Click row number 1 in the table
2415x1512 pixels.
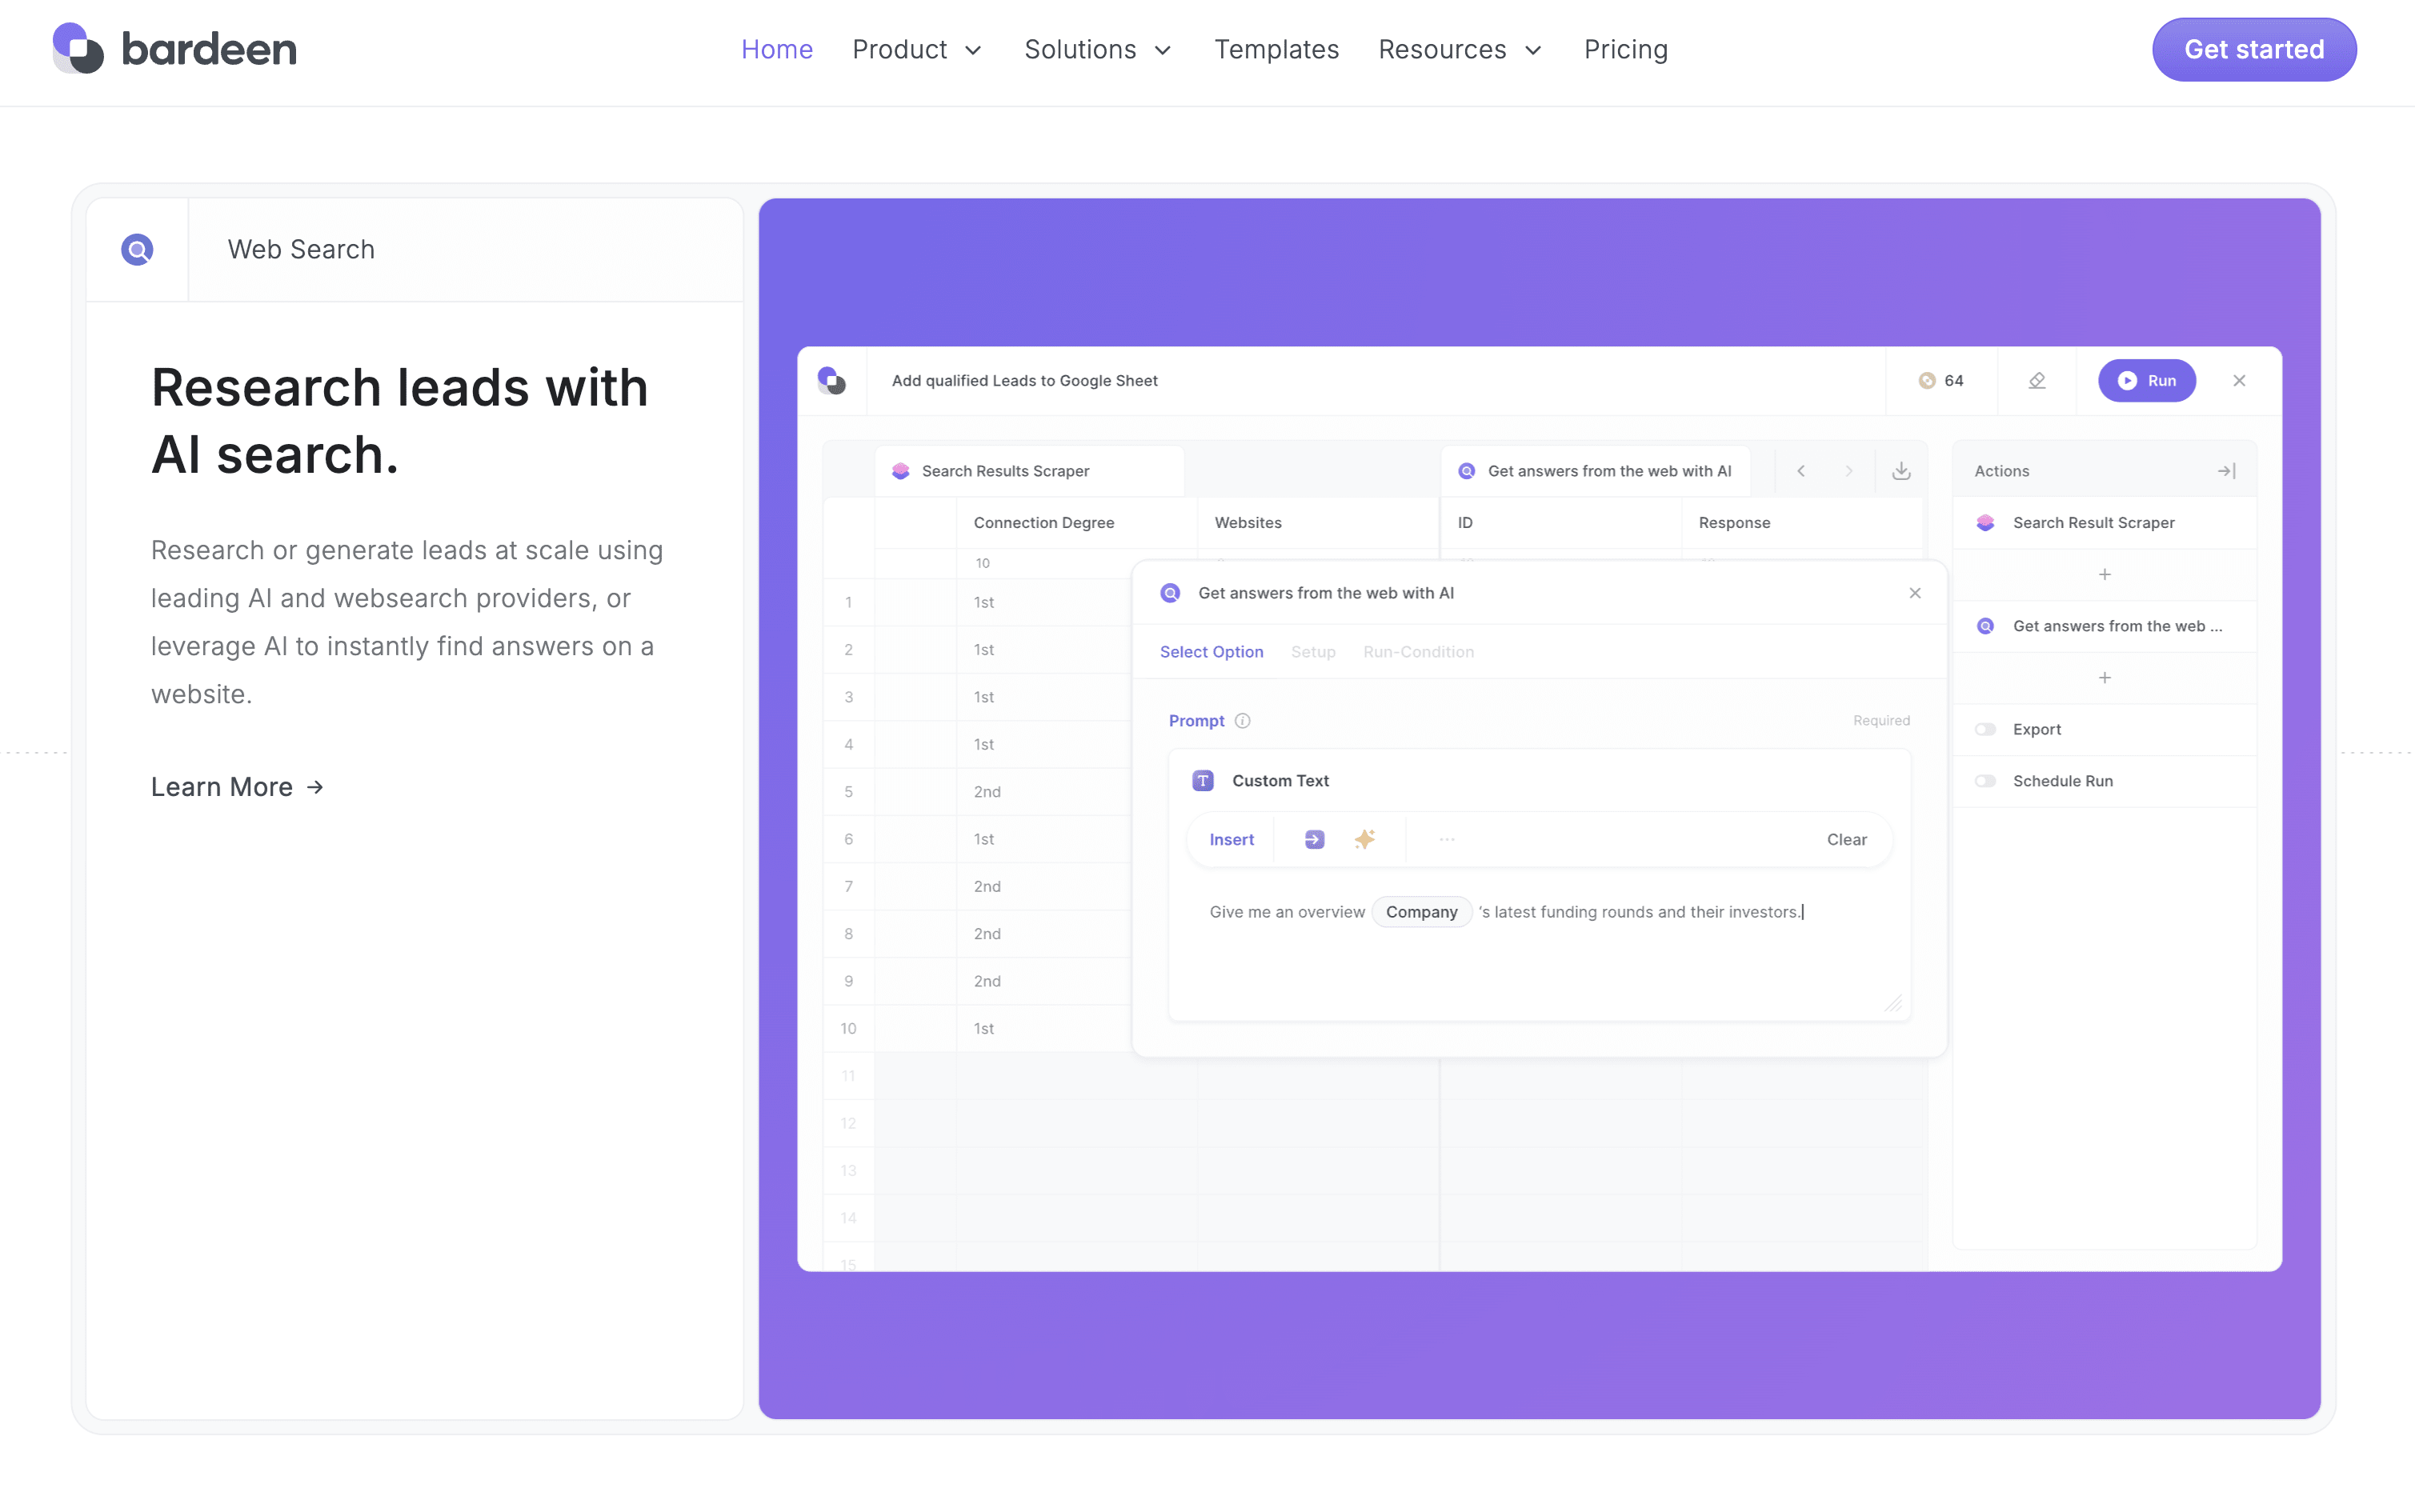click(x=848, y=602)
